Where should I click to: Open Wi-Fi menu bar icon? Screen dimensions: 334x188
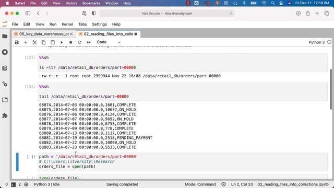tap(264, 3)
